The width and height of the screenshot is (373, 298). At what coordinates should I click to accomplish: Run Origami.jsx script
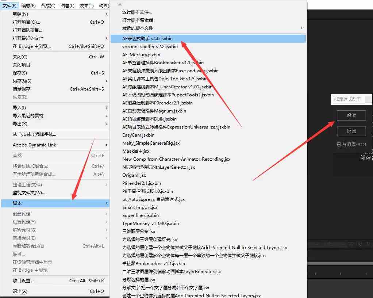pos(208,175)
